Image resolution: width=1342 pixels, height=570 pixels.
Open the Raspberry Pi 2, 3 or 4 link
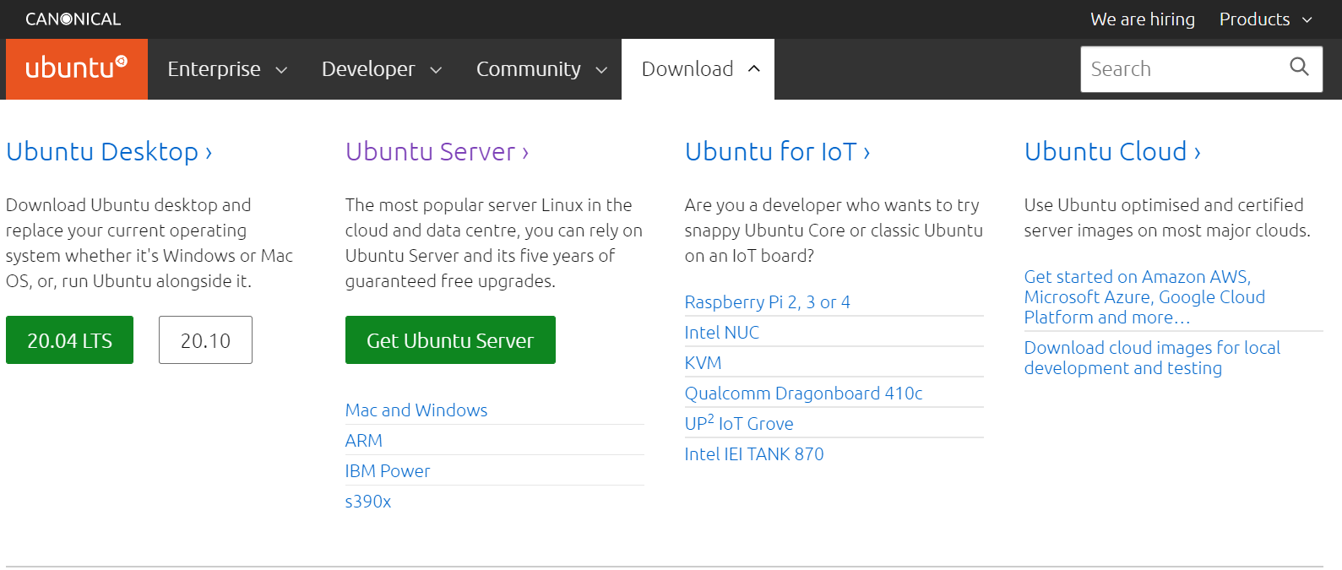click(768, 302)
